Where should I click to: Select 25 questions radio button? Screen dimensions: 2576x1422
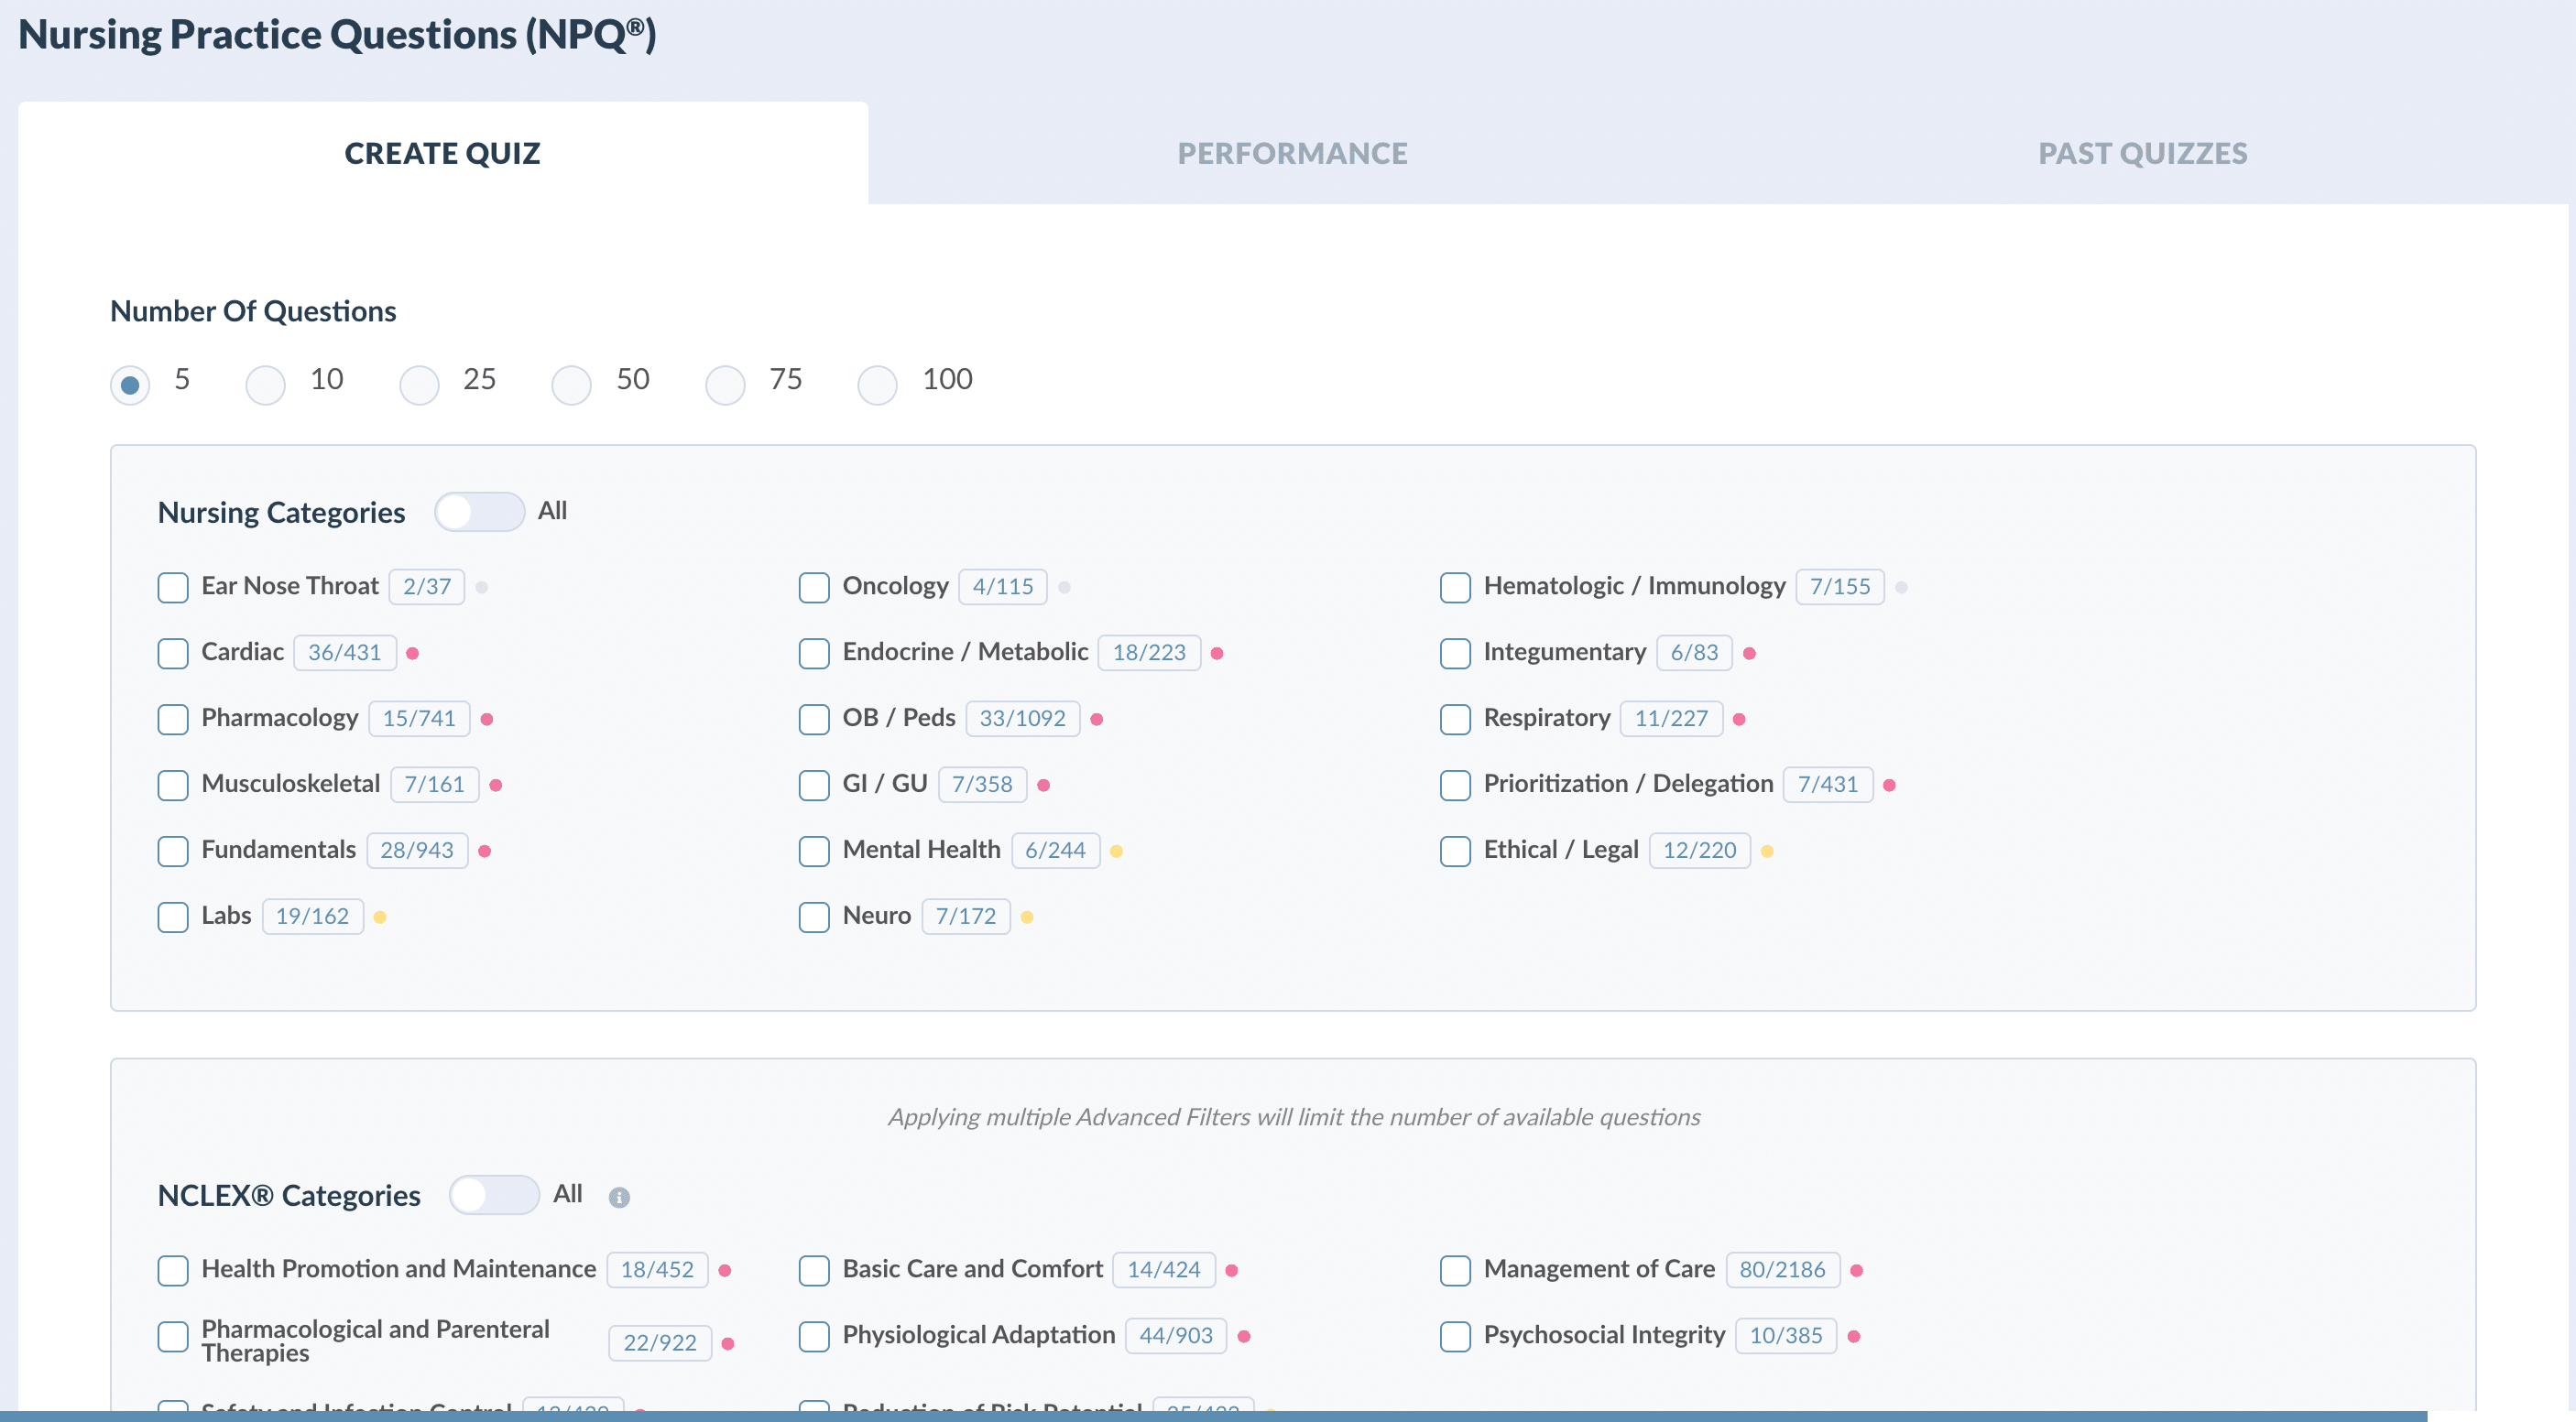point(419,385)
